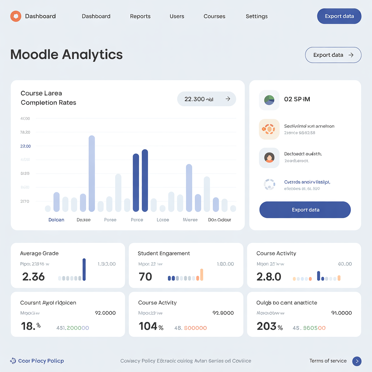Click the Doloan axis label
372x372 pixels.
coord(56,220)
